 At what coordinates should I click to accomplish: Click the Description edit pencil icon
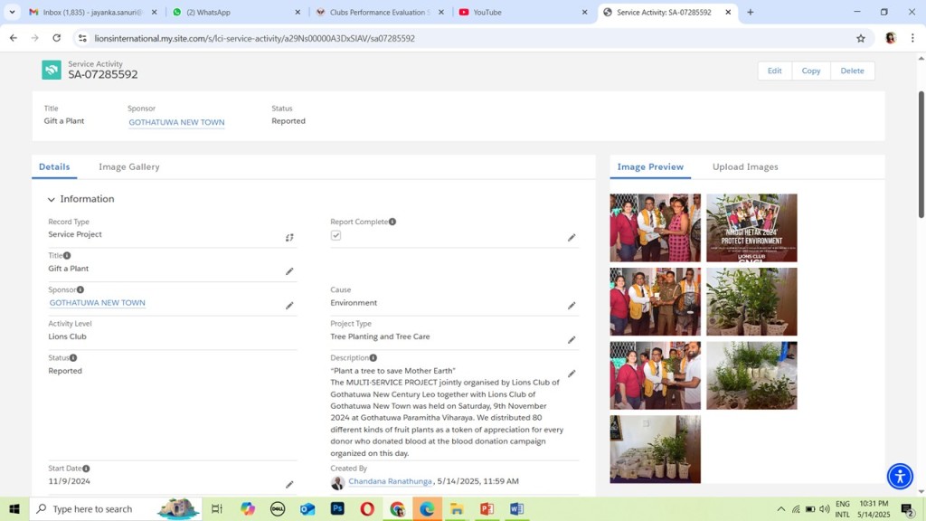click(x=572, y=374)
